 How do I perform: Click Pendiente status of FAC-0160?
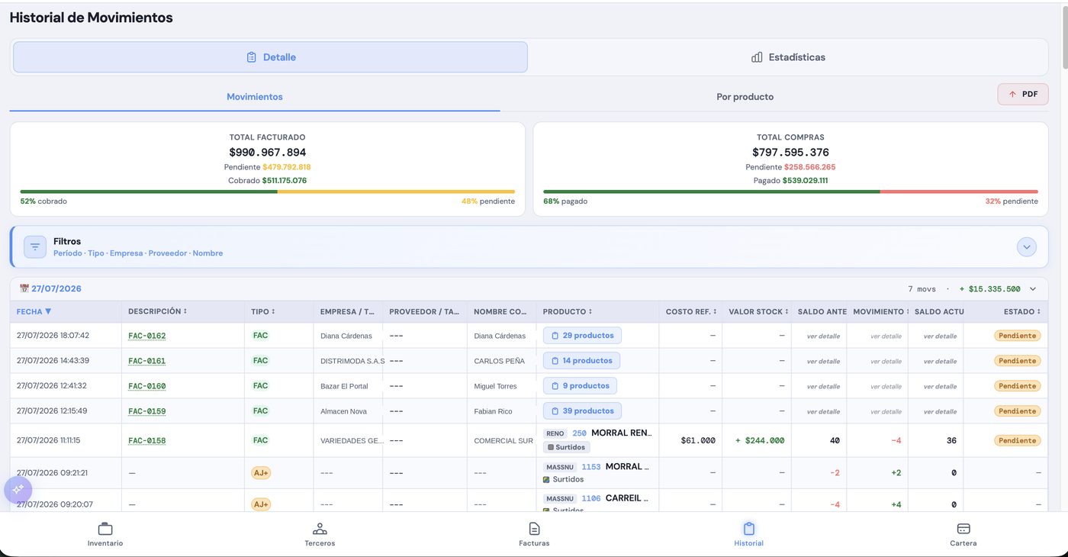1018,386
